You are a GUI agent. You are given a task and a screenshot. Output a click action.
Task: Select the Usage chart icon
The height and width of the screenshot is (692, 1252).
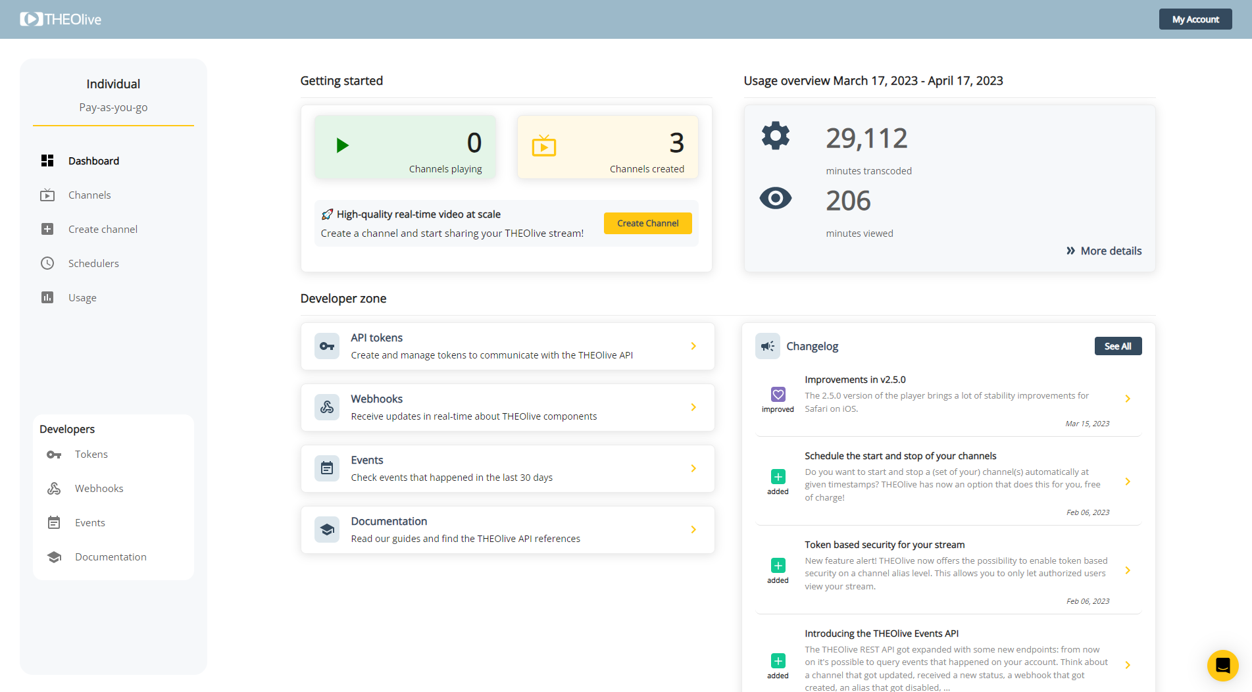click(x=47, y=297)
